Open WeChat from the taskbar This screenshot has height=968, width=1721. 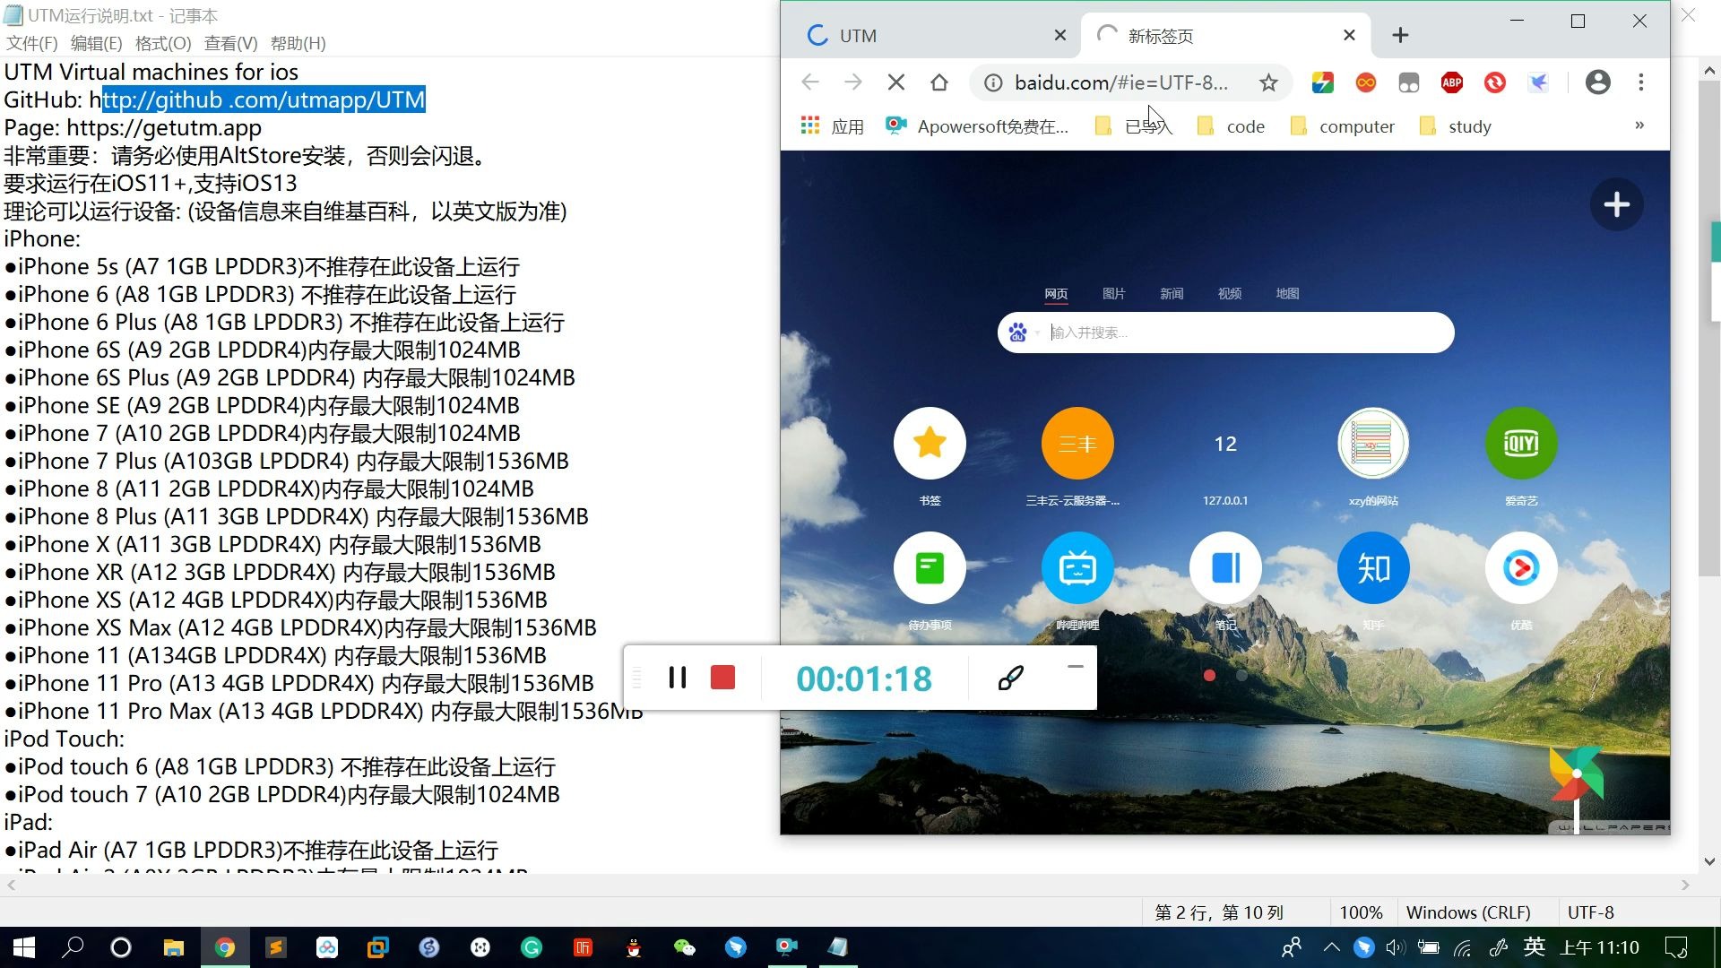point(684,947)
